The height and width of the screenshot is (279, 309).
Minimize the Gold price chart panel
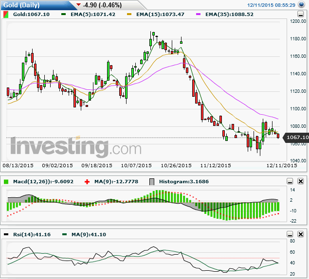pos(300,14)
